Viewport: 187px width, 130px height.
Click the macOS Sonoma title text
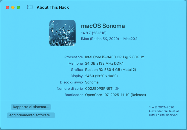coord(103,26)
